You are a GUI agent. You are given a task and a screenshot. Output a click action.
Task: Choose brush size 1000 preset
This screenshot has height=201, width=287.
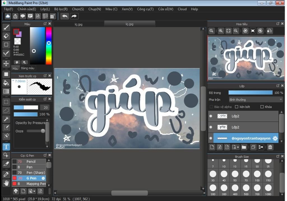point(268,190)
